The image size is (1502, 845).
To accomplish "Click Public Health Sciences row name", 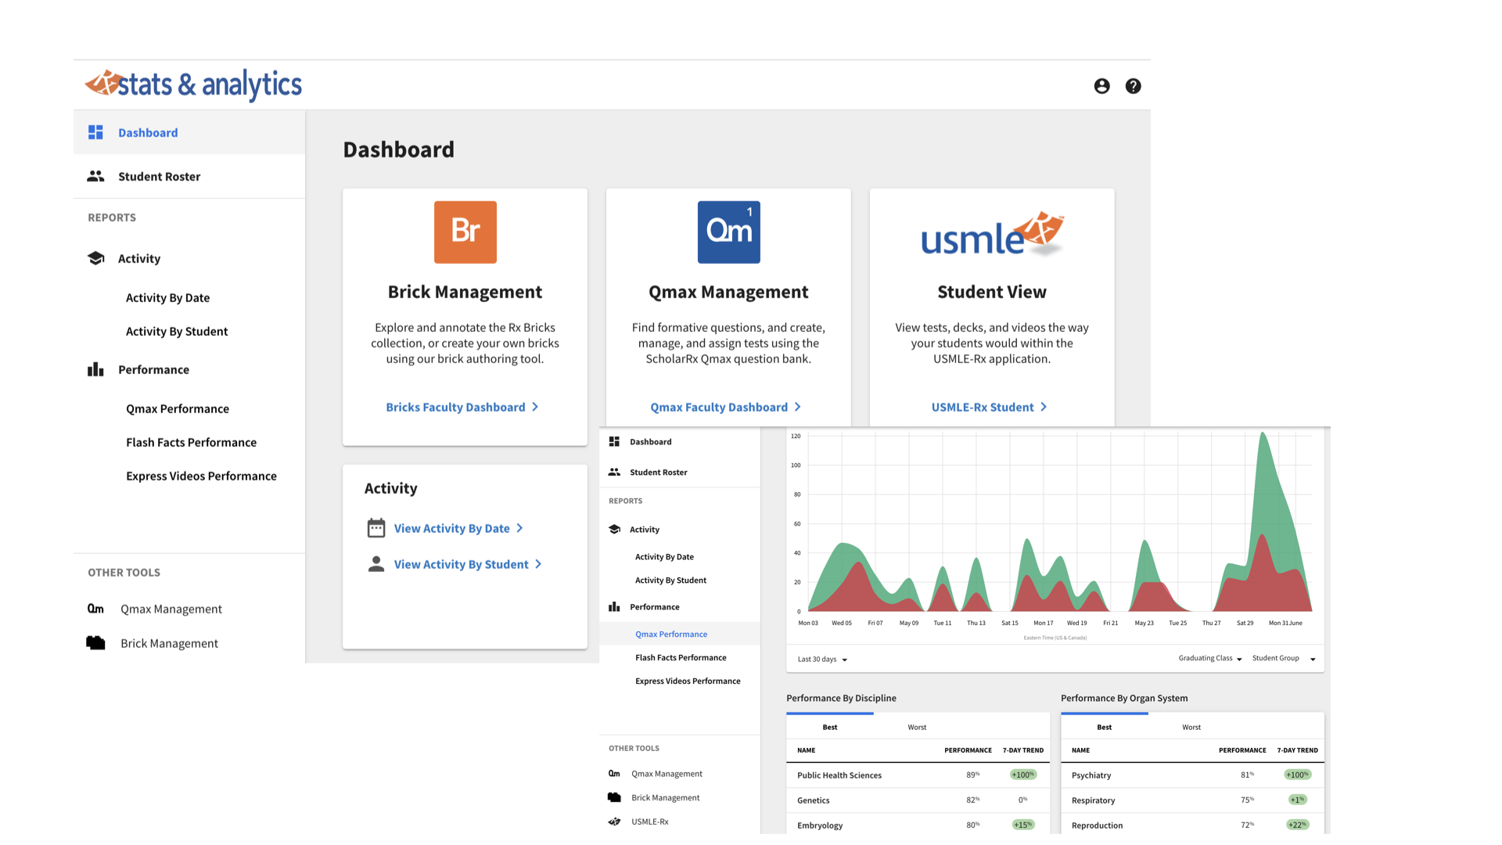I will (839, 775).
